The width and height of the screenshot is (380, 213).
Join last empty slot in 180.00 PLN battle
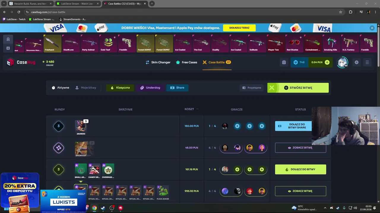(x=262, y=126)
